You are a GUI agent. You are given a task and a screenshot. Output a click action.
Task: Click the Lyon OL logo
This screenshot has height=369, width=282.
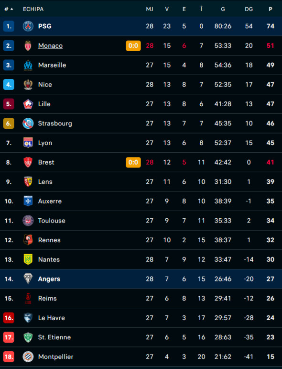click(x=28, y=143)
